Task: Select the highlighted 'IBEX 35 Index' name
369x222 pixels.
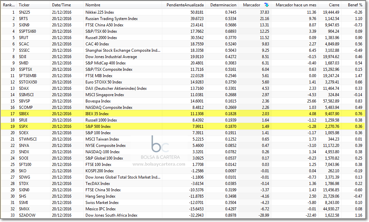Action: [x=97, y=114]
